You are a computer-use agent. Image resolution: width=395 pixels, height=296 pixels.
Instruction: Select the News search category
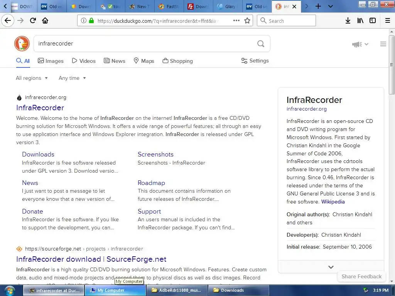click(114, 61)
